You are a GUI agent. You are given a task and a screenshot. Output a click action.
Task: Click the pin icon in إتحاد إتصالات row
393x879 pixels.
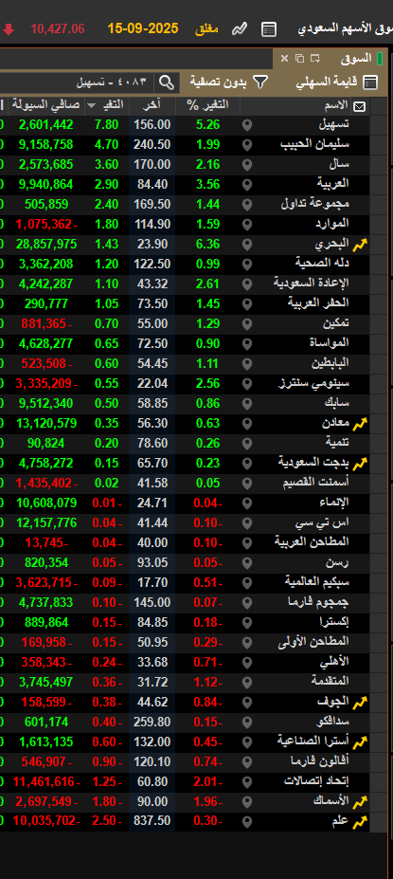click(x=247, y=782)
